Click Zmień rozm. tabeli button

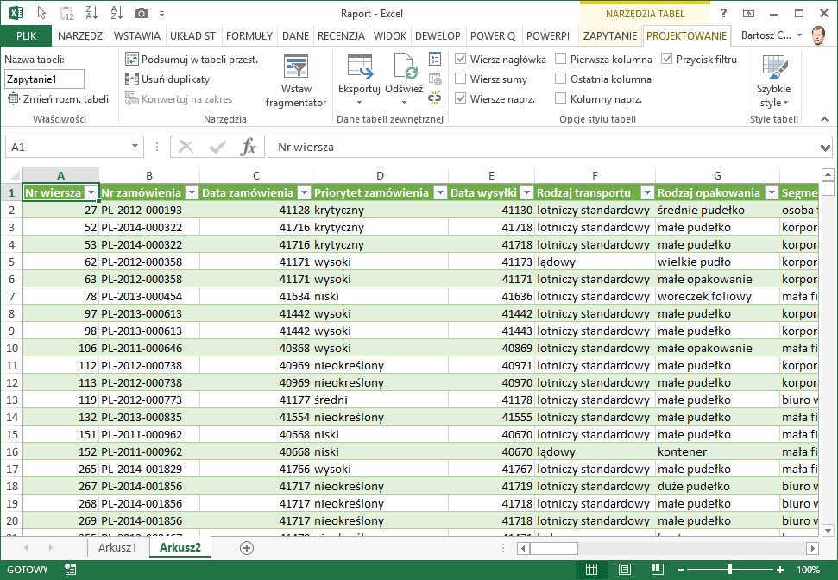click(58, 98)
